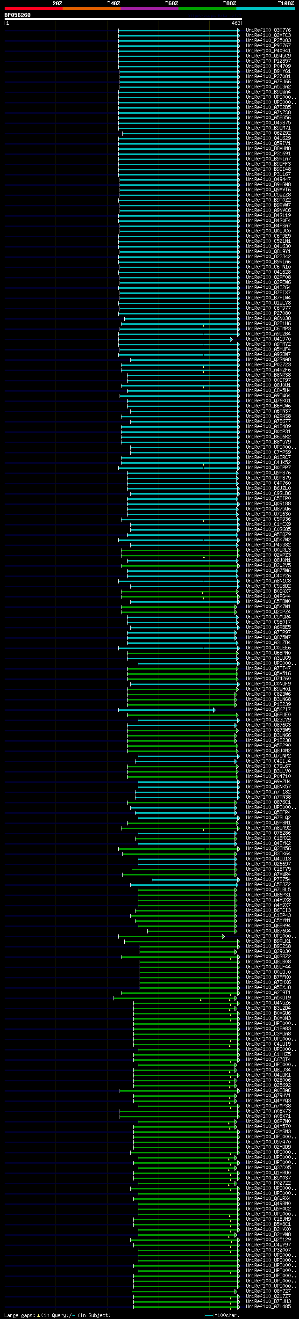299x1319 pixels.
Task: Open hit UniRef100_Q2XTC3
Action: [268, 36]
